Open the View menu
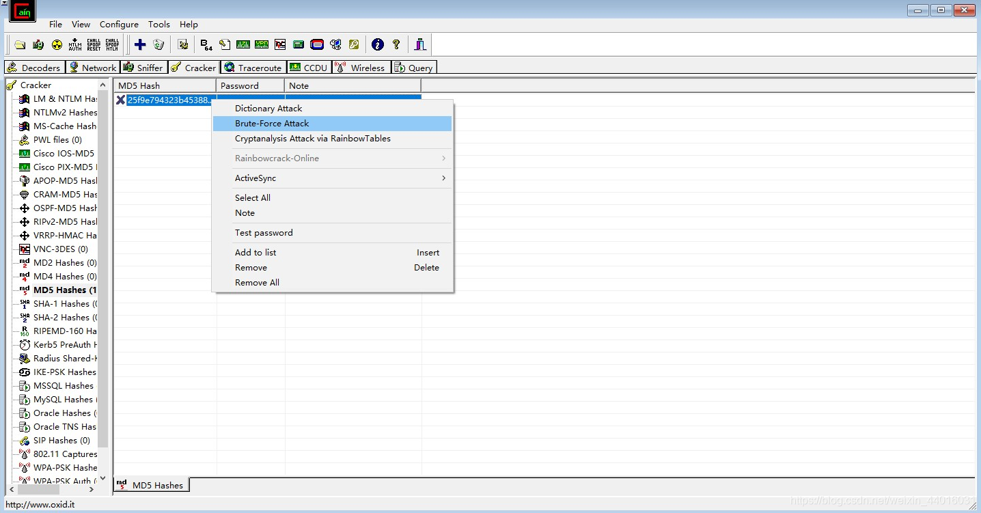981x513 pixels. (x=81, y=25)
